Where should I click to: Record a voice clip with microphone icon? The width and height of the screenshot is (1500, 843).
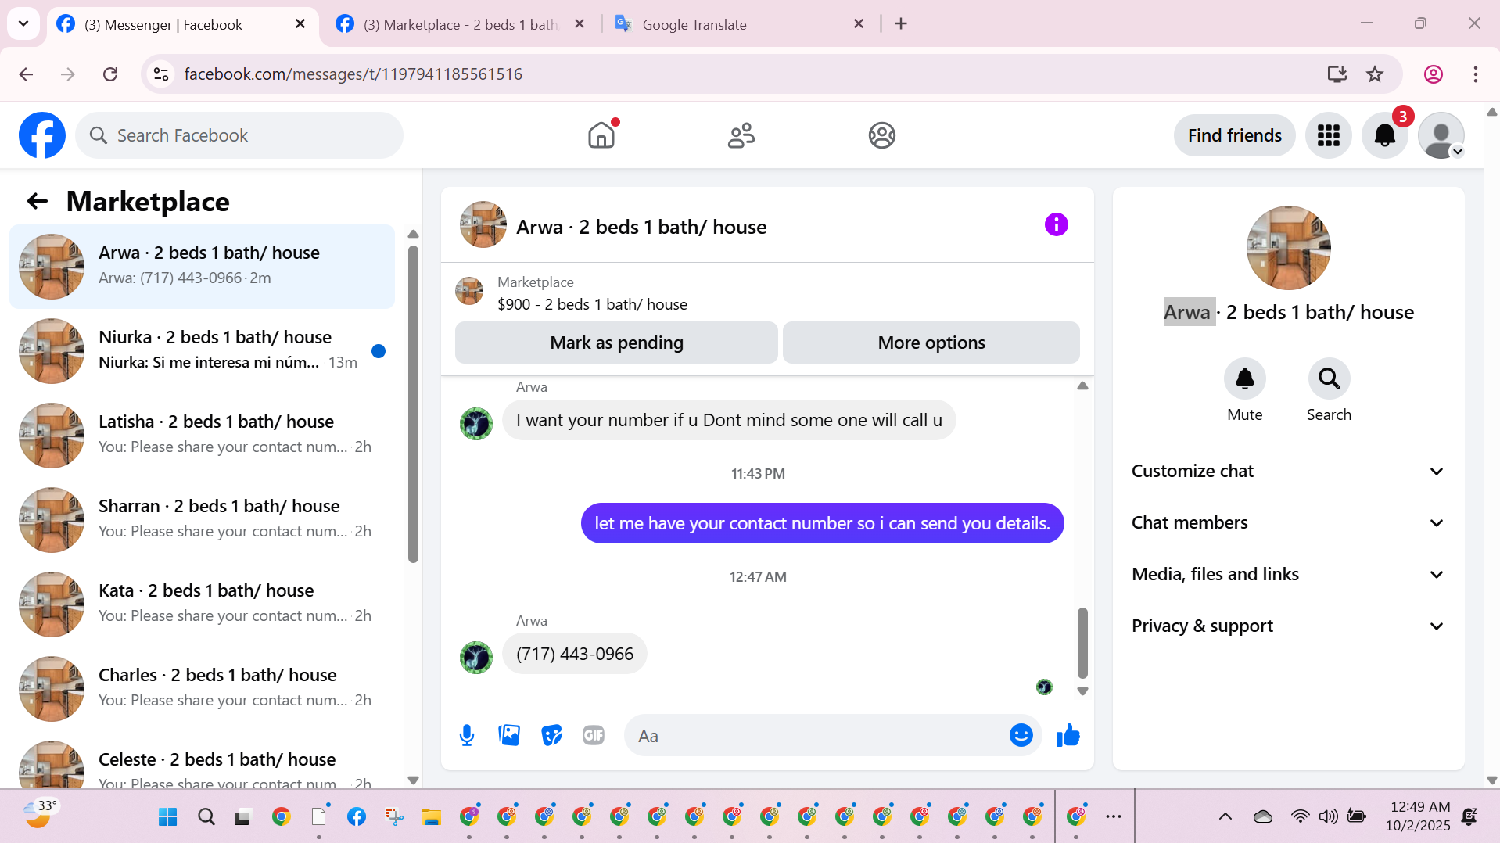coord(467,736)
